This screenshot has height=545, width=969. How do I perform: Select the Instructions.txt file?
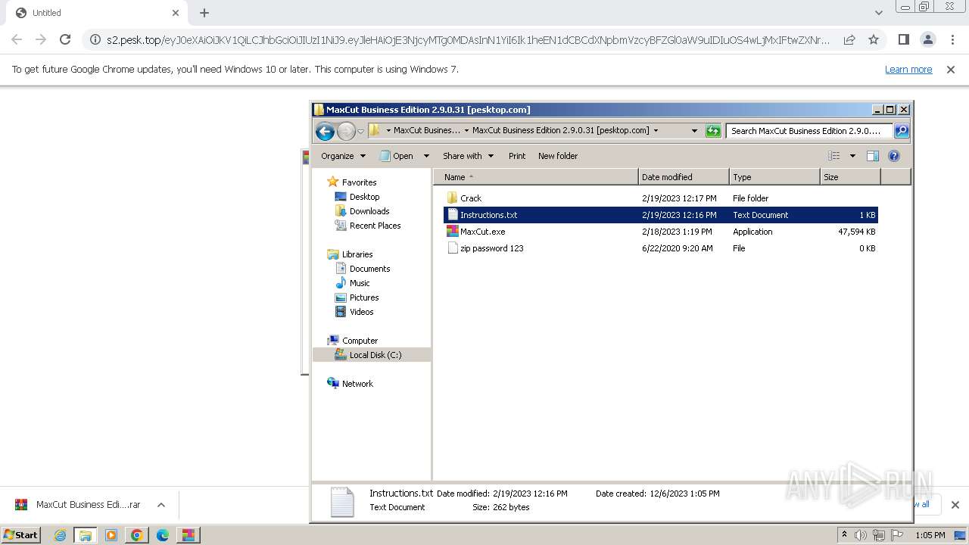[660, 215]
